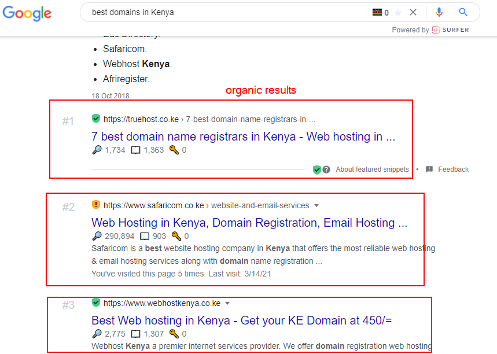This screenshot has height=354, width=497.
Task: Start voice search with microphone icon
Action: click(439, 12)
